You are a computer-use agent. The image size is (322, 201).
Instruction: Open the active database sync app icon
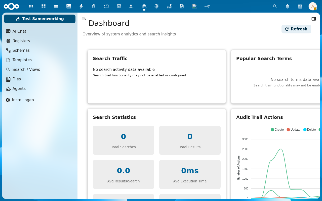pyautogui.click(x=144, y=6)
